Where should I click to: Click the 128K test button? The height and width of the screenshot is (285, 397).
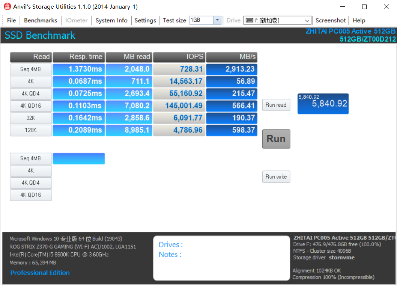[31, 130]
